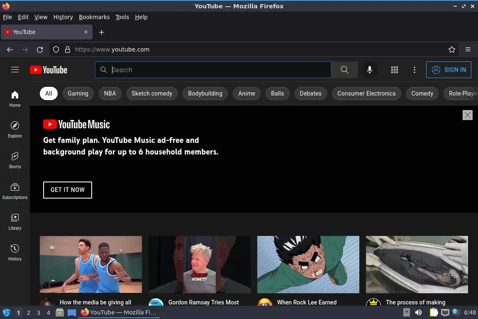Bookmark this page with star icon
The width and height of the screenshot is (478, 319).
[452, 49]
